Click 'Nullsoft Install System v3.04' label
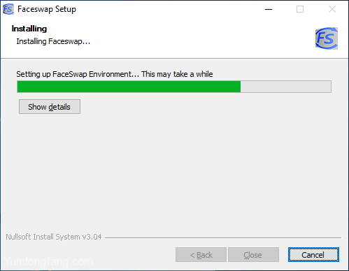Image resolution: width=349 pixels, height=271 pixels. pos(54,237)
